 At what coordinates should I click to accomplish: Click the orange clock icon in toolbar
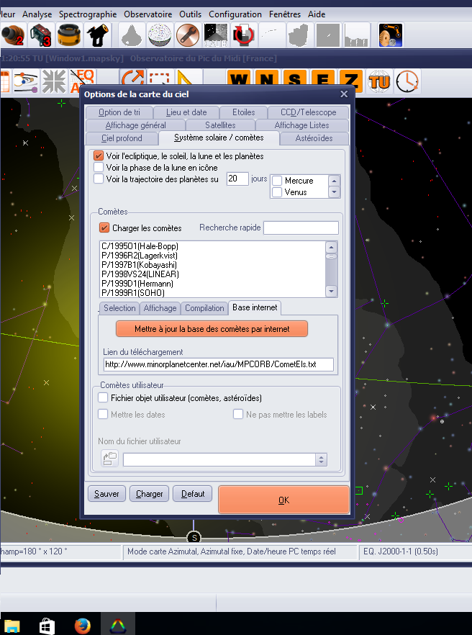[x=407, y=81]
